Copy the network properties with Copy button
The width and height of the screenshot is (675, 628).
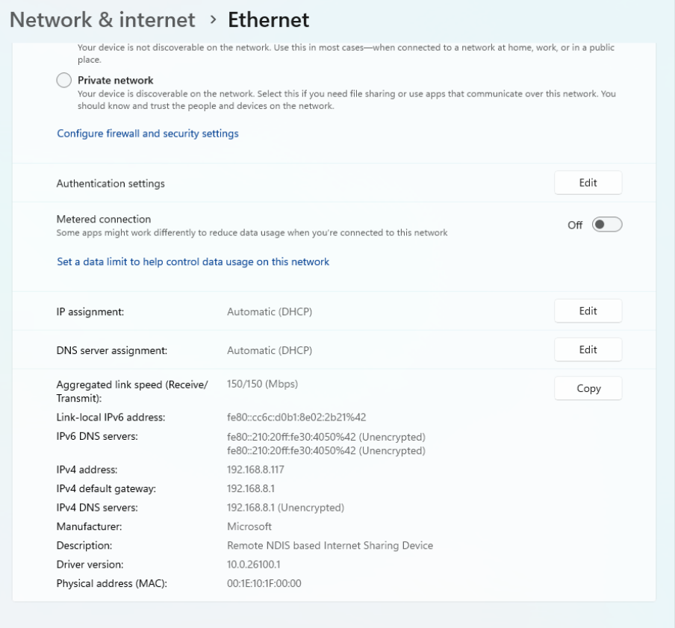tap(588, 388)
